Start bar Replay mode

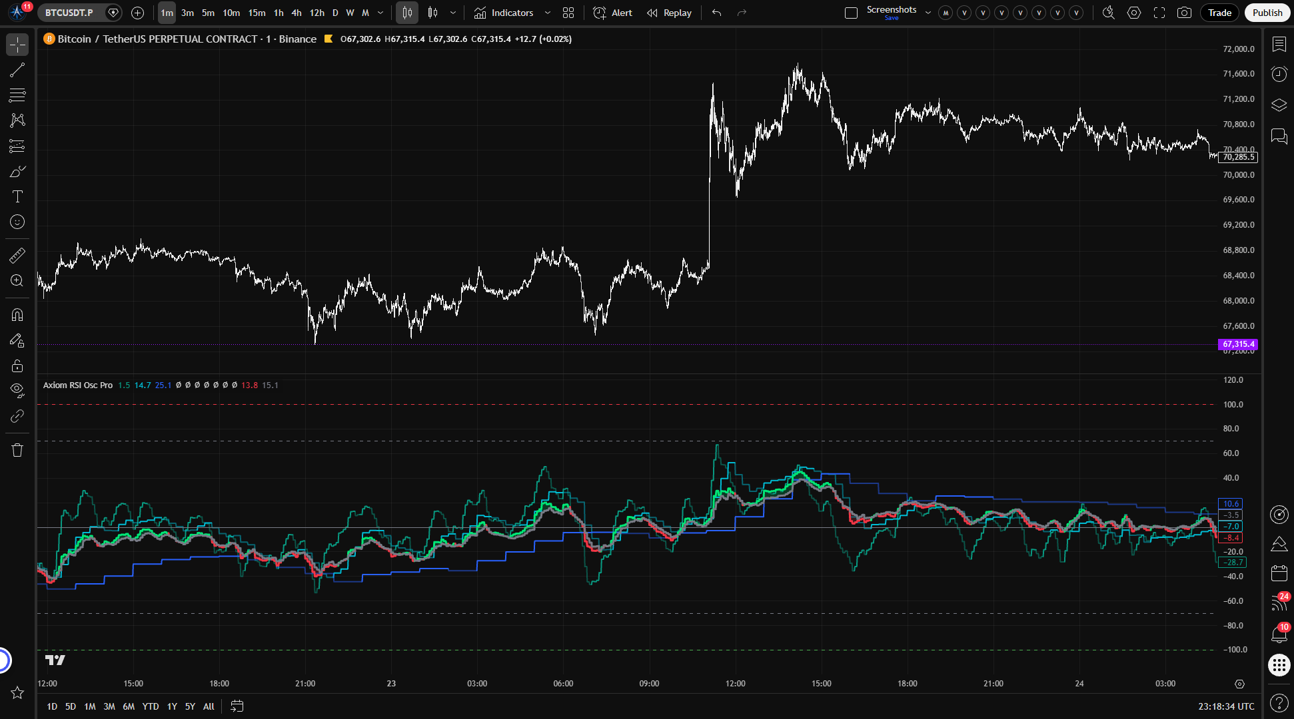670,13
